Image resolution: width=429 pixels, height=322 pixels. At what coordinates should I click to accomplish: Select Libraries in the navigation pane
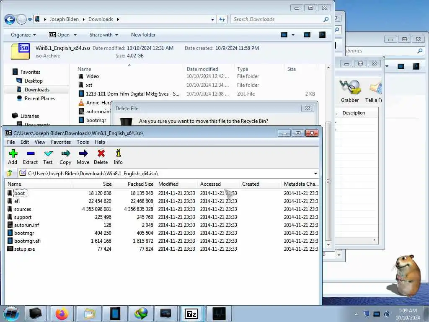[x=30, y=116]
